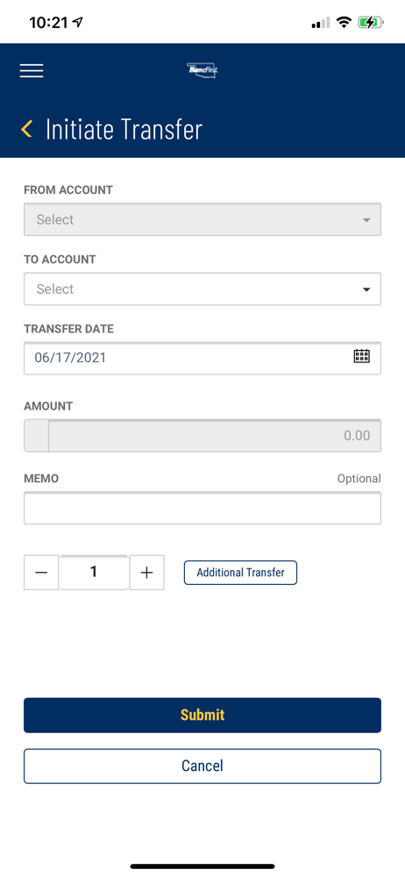This screenshot has height=877, width=405.
Task: Cancel the transfer
Action: point(202,766)
